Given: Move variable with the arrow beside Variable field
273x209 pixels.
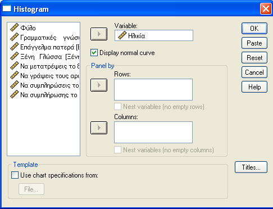Looking at the screenshot, I should (99, 34).
